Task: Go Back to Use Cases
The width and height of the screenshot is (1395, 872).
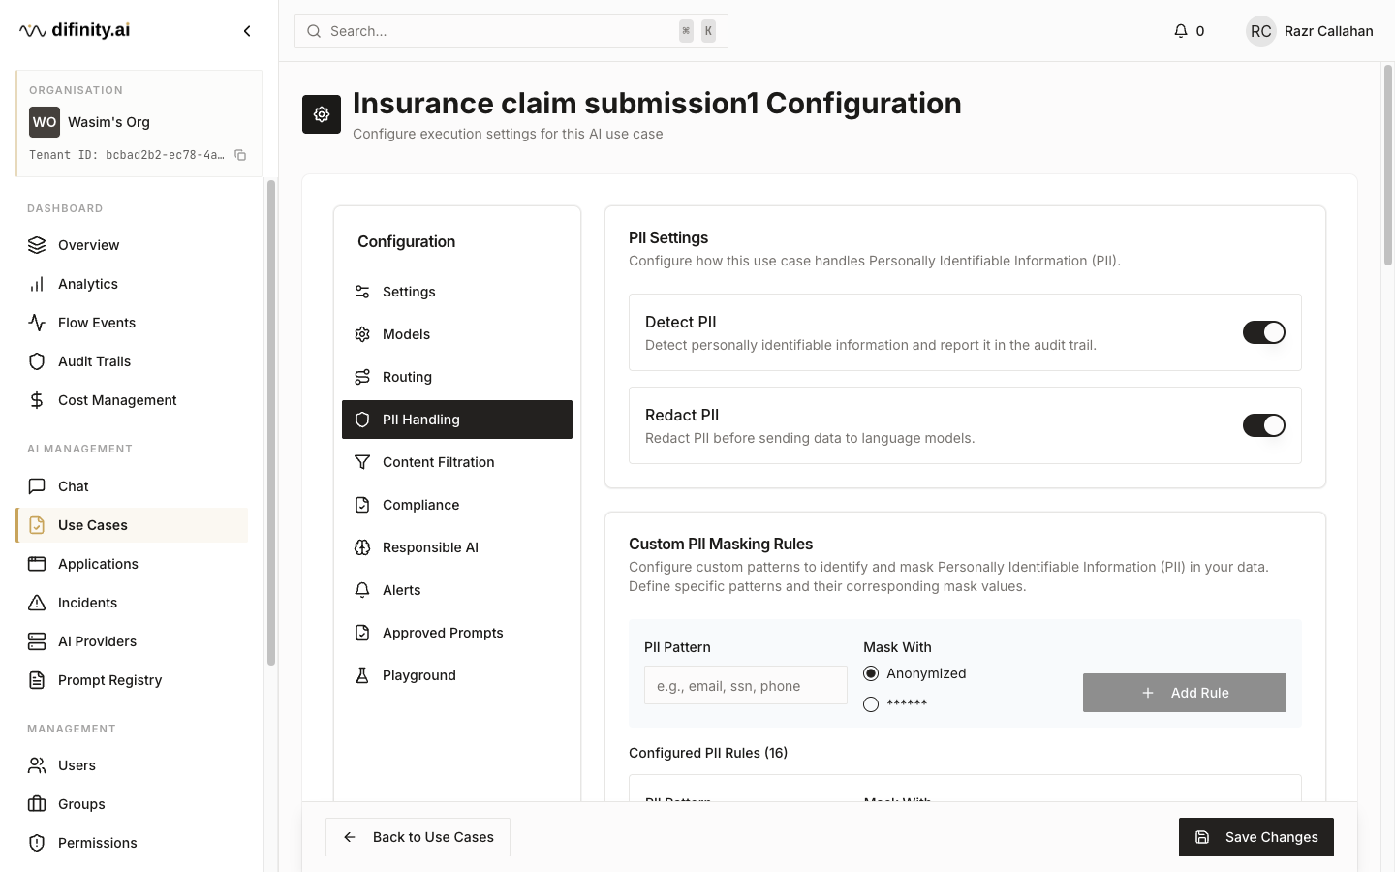Action: 418,837
